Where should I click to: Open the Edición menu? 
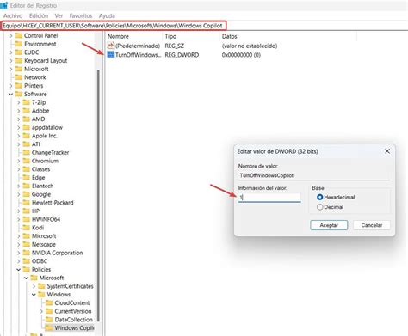39,15
